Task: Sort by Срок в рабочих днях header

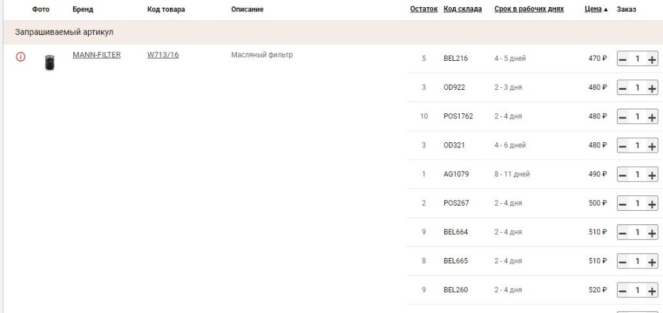Action: 529,9
